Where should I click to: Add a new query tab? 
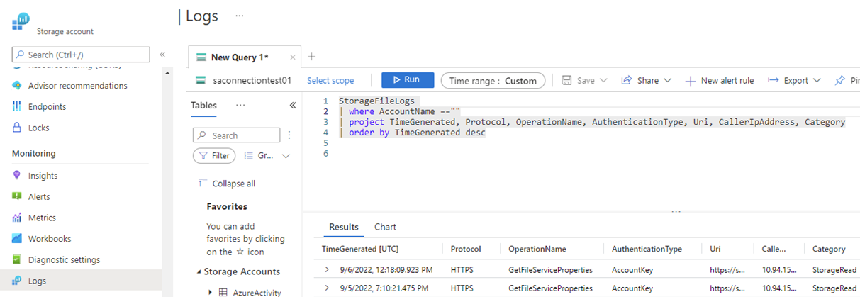[311, 57]
